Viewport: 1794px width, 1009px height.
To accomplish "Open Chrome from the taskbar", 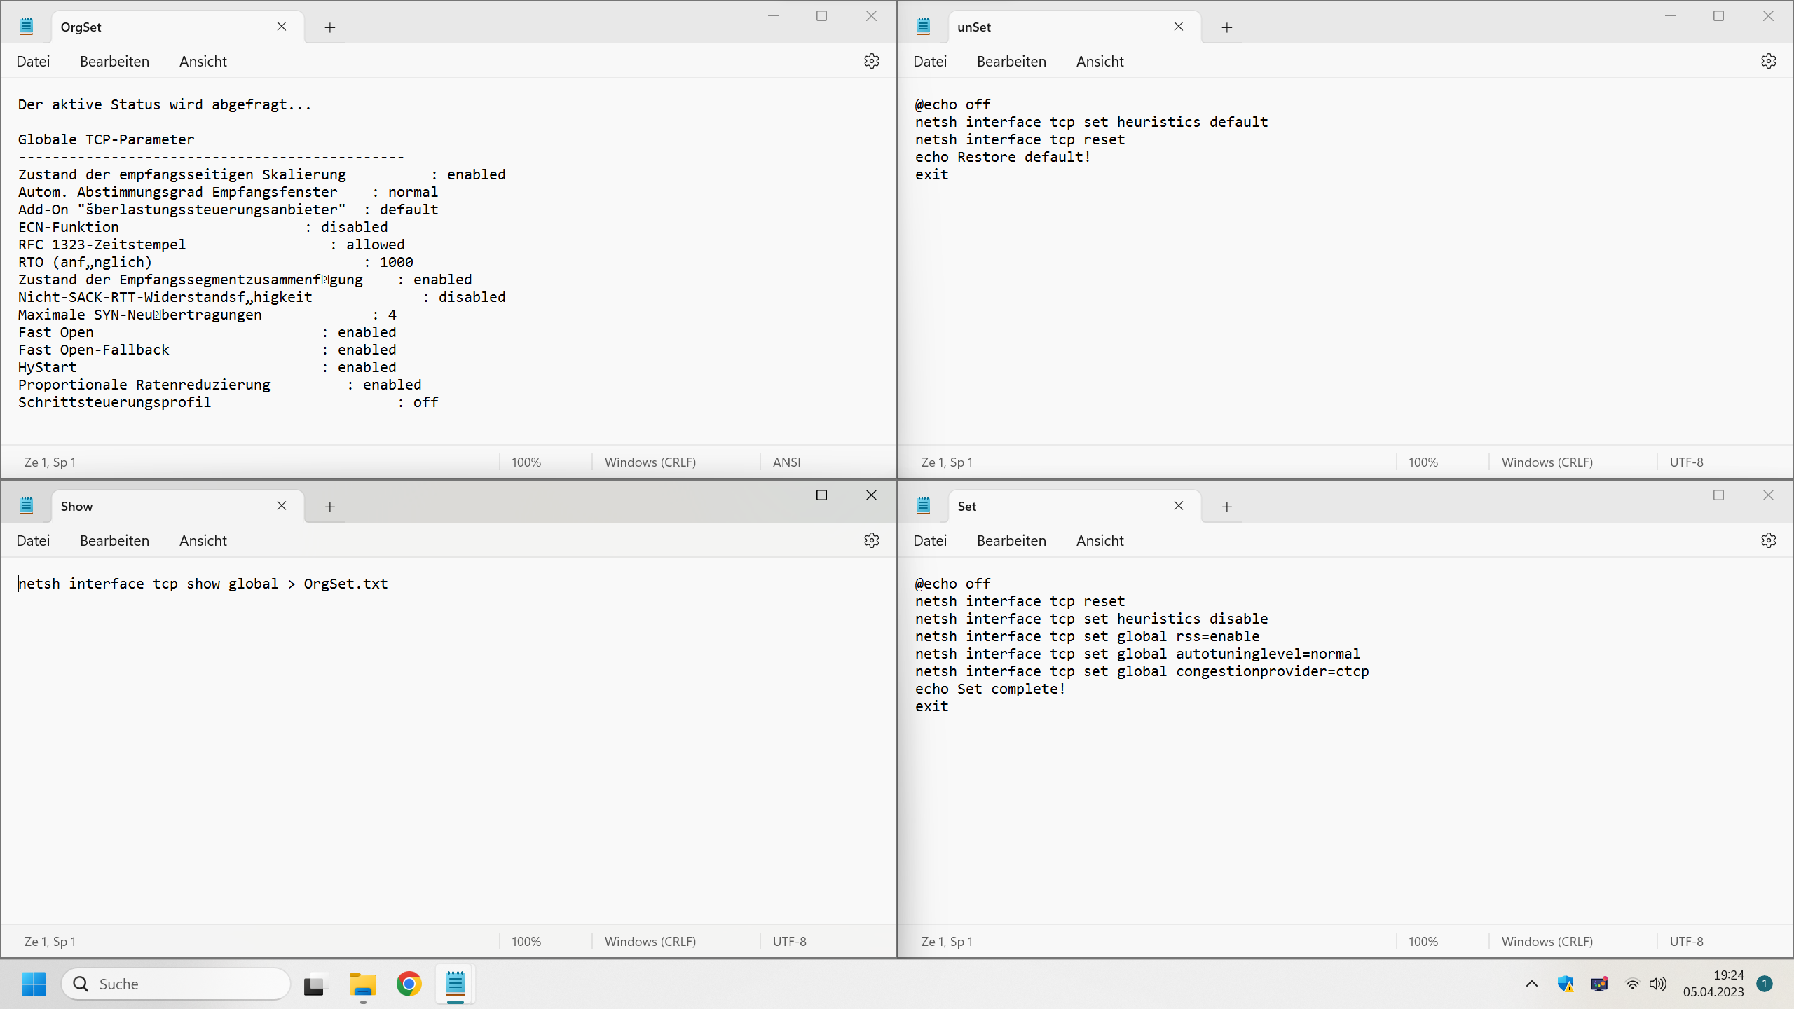I will (x=409, y=984).
